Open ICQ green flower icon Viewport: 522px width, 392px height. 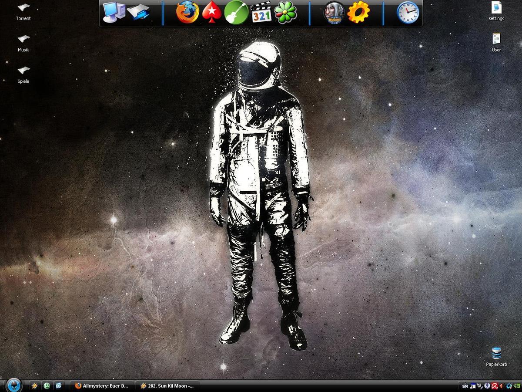coord(286,13)
